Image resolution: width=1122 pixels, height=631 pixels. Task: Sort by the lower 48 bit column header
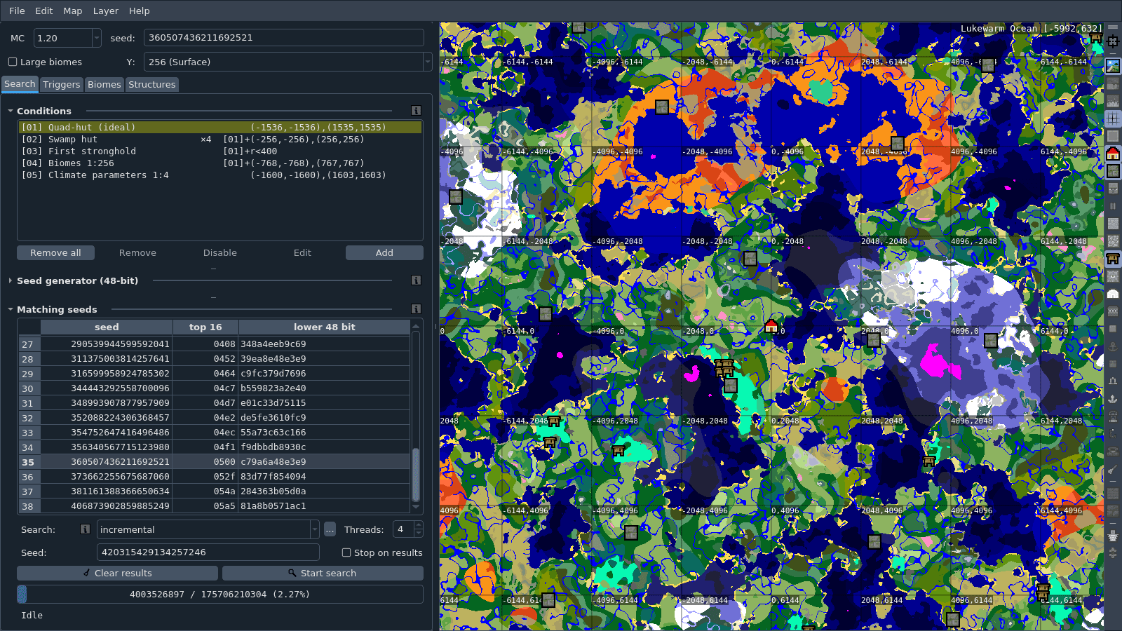pyautogui.click(x=324, y=327)
